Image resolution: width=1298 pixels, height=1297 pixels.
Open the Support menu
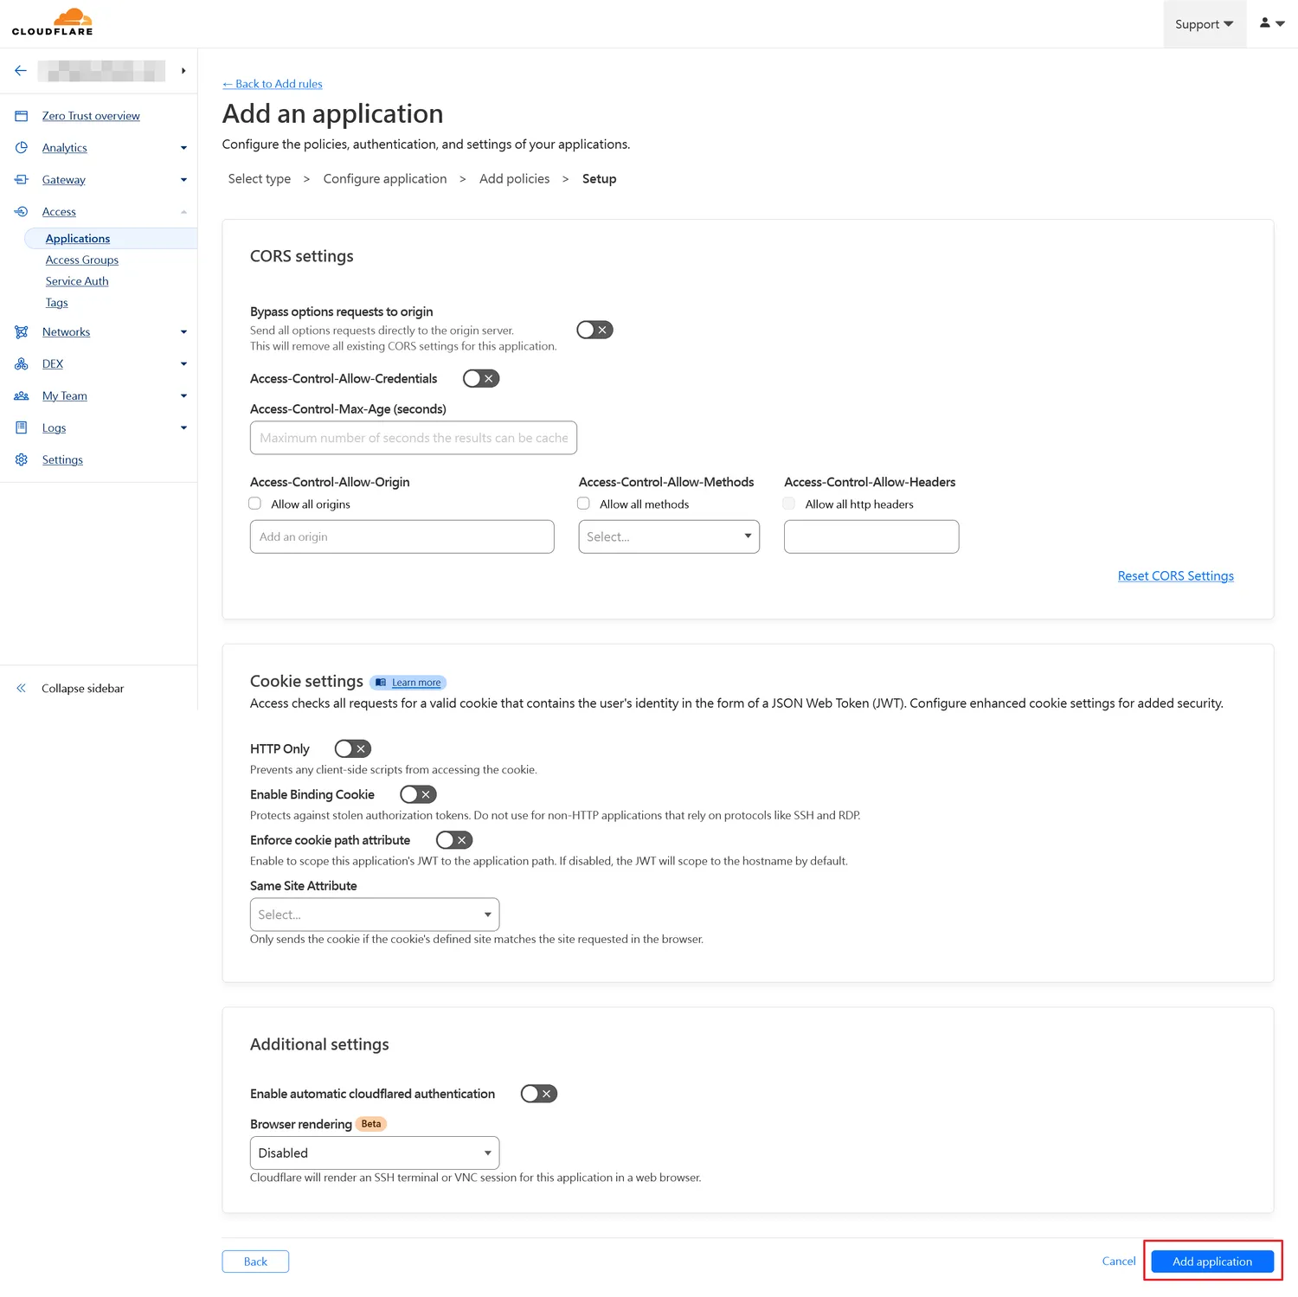click(1204, 24)
